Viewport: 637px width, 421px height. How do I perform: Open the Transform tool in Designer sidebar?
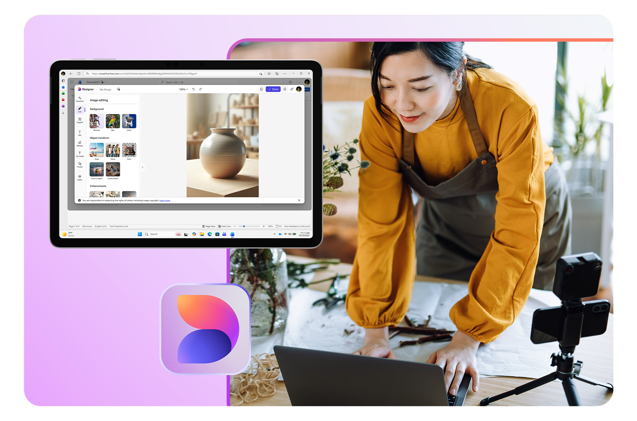[80, 99]
